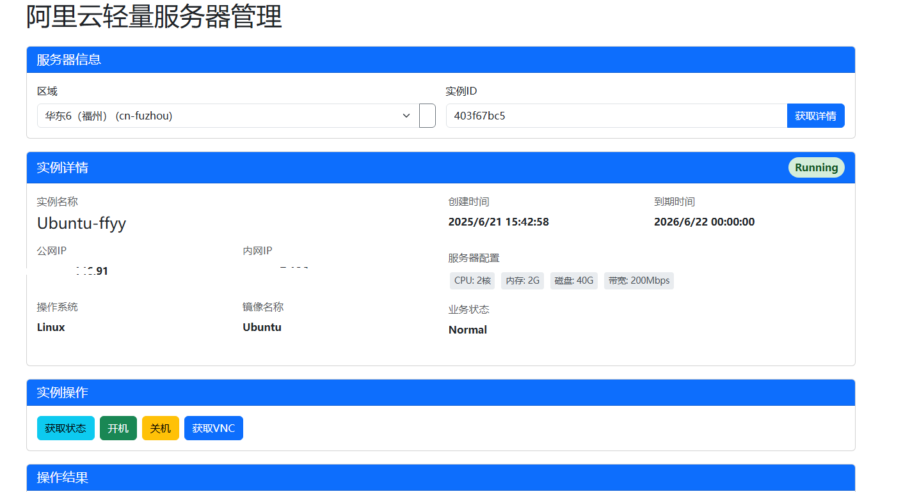Click the green 开机 button
The image size is (903, 492).
(x=118, y=428)
